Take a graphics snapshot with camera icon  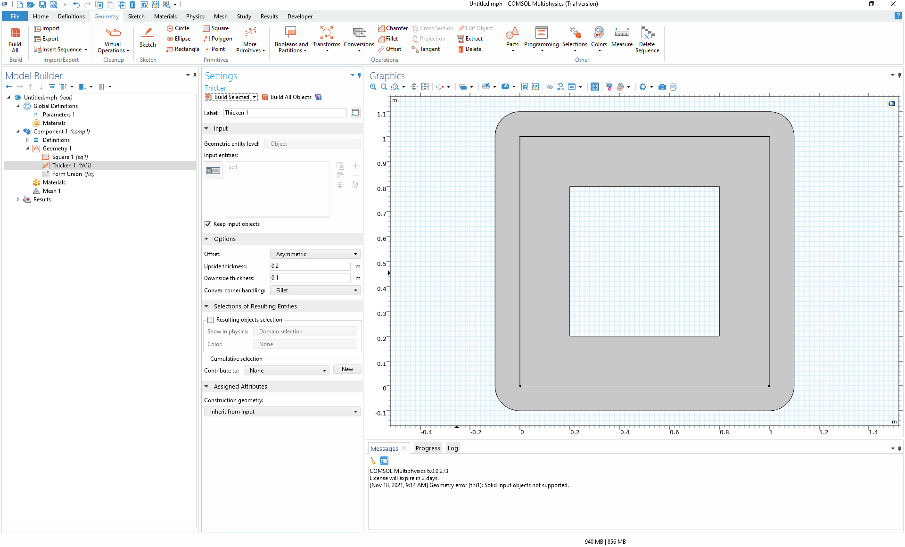coord(662,87)
